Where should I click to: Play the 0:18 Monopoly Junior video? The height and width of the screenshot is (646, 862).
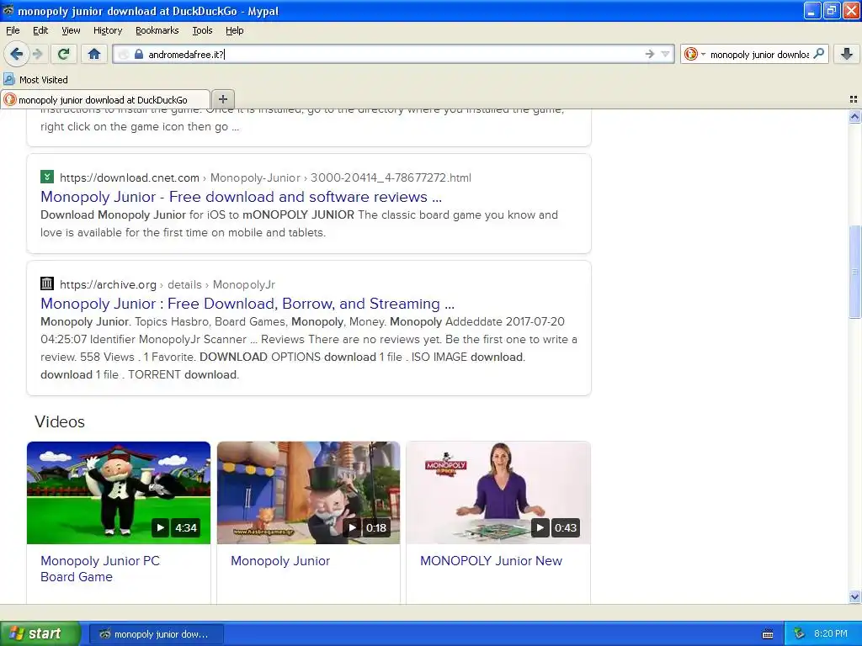(308, 493)
